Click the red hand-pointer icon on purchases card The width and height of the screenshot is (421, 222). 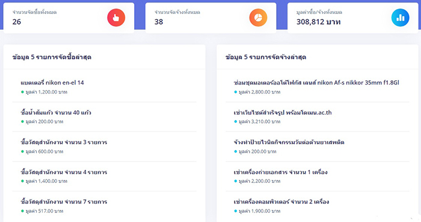[x=116, y=17]
